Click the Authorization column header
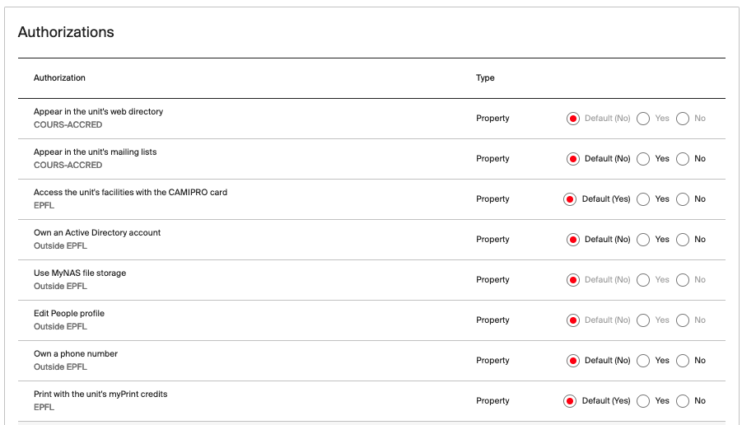 59,78
